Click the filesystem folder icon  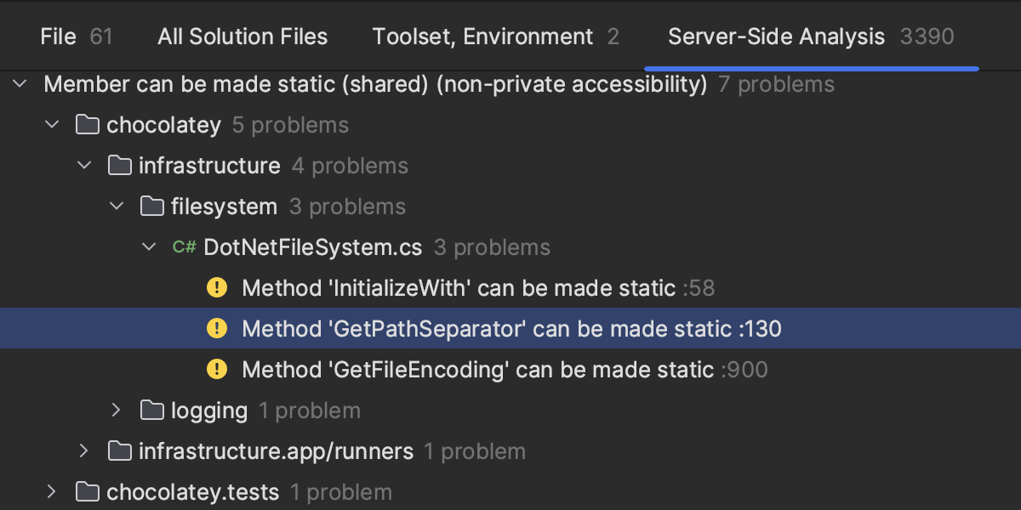[151, 207]
